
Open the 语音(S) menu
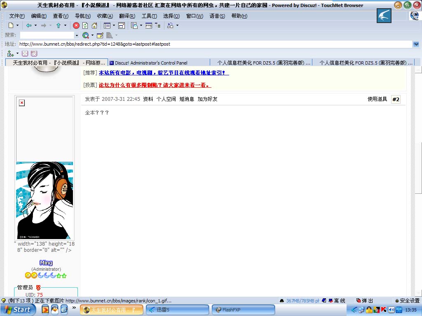217,16
